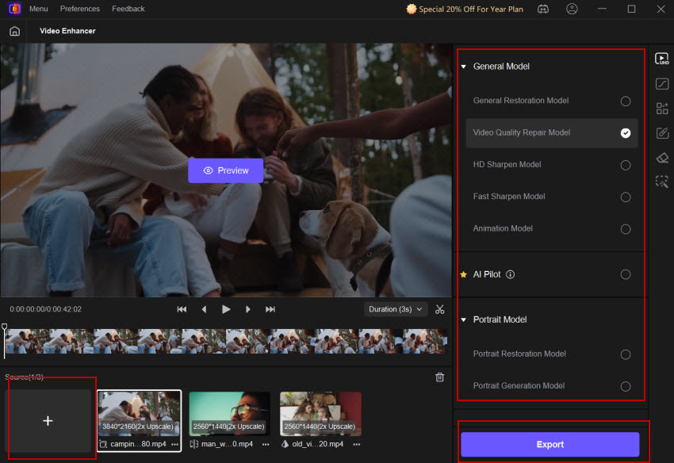Select Video Quality Repair Model radio
The width and height of the screenshot is (674, 463).
tap(626, 133)
